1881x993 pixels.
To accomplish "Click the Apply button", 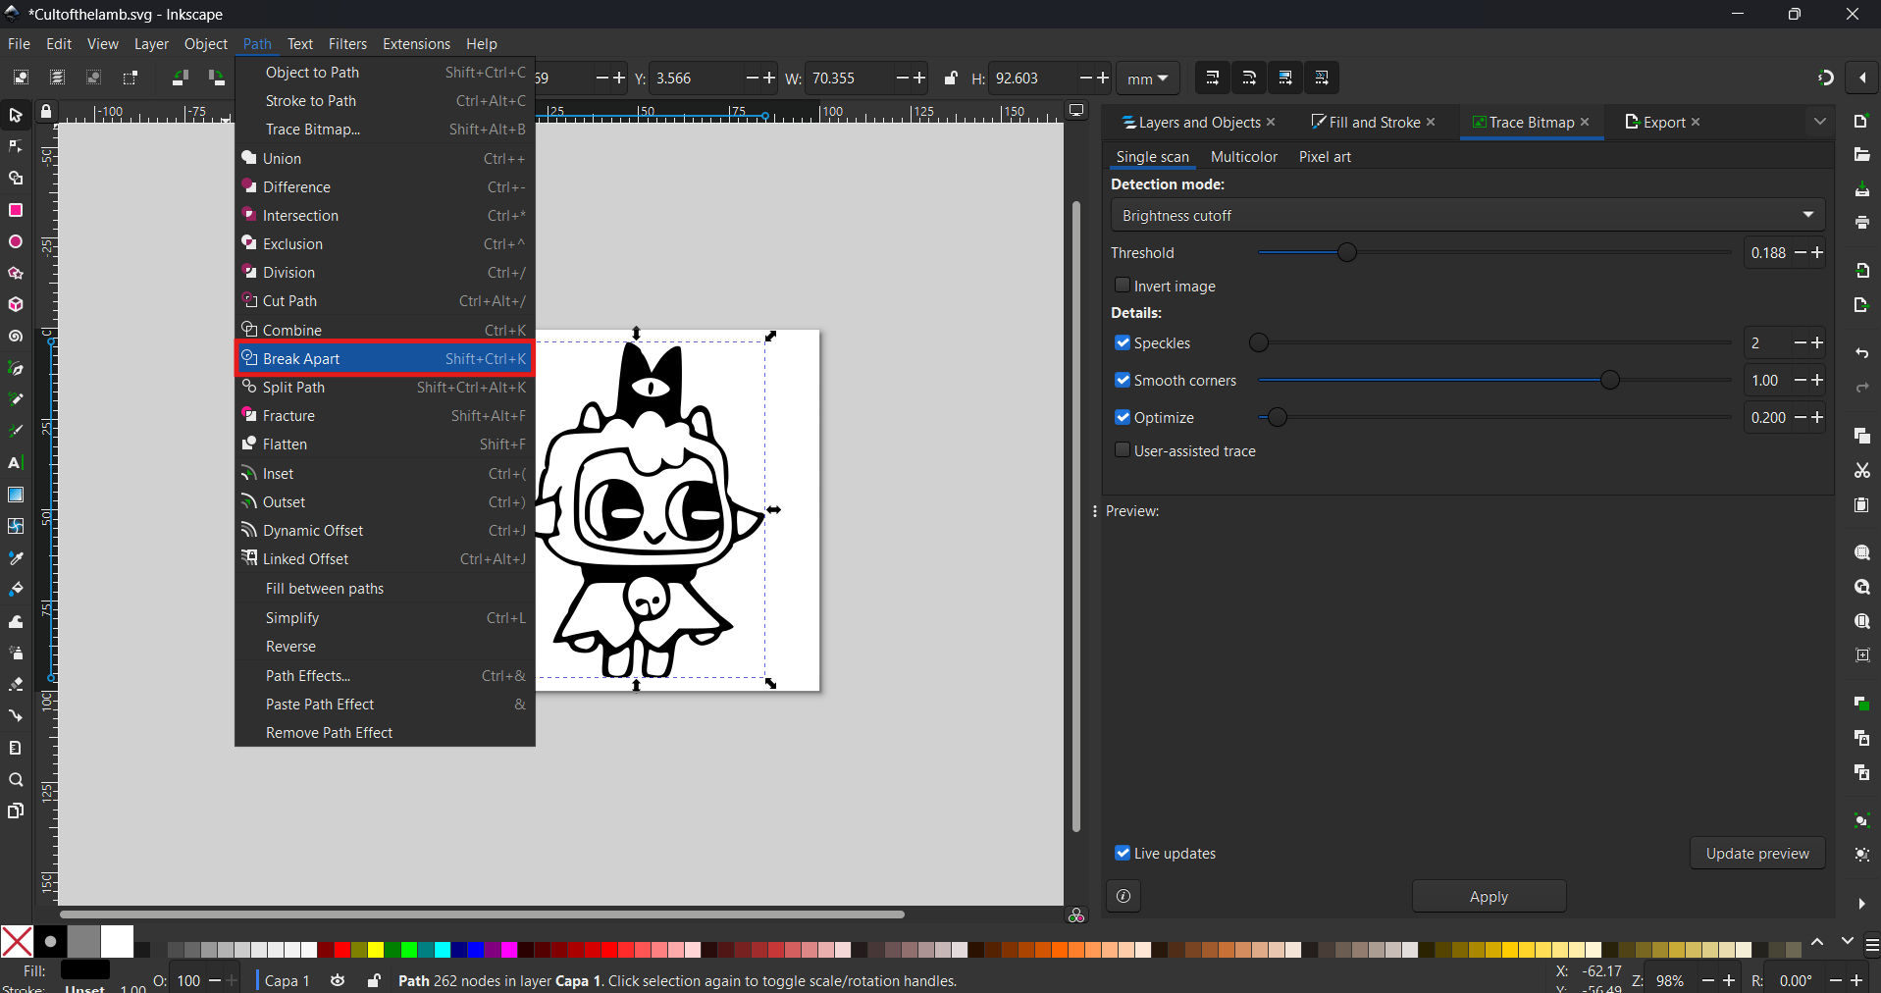I will [1489, 897].
